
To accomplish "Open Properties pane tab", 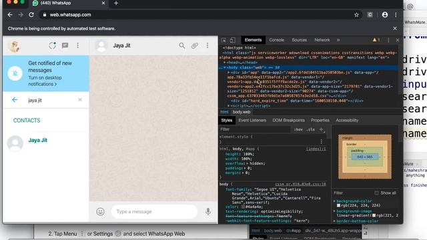I will (x=320, y=120).
